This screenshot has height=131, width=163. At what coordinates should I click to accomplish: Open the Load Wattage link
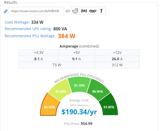click(17, 22)
